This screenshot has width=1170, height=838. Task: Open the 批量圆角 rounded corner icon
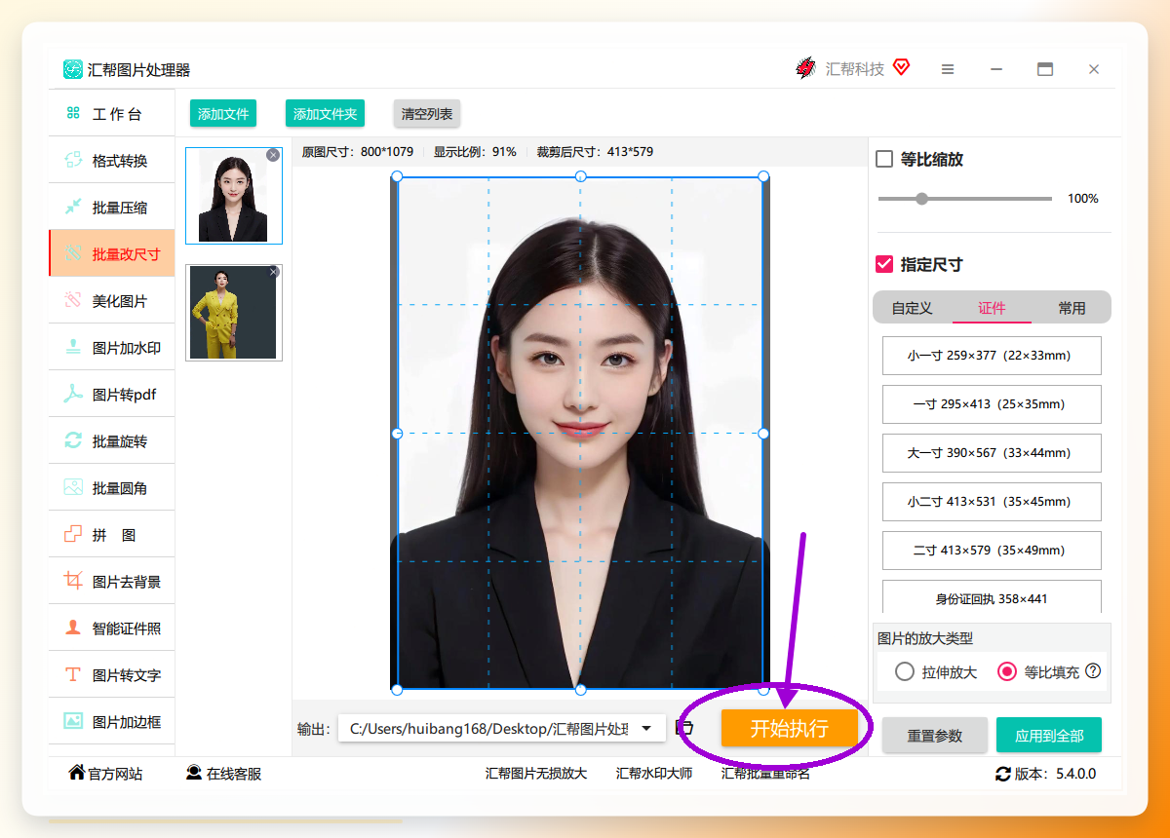tap(73, 487)
